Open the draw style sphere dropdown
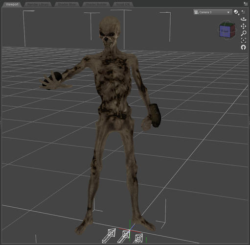Viewport: 250px width, 245px height. point(236,12)
